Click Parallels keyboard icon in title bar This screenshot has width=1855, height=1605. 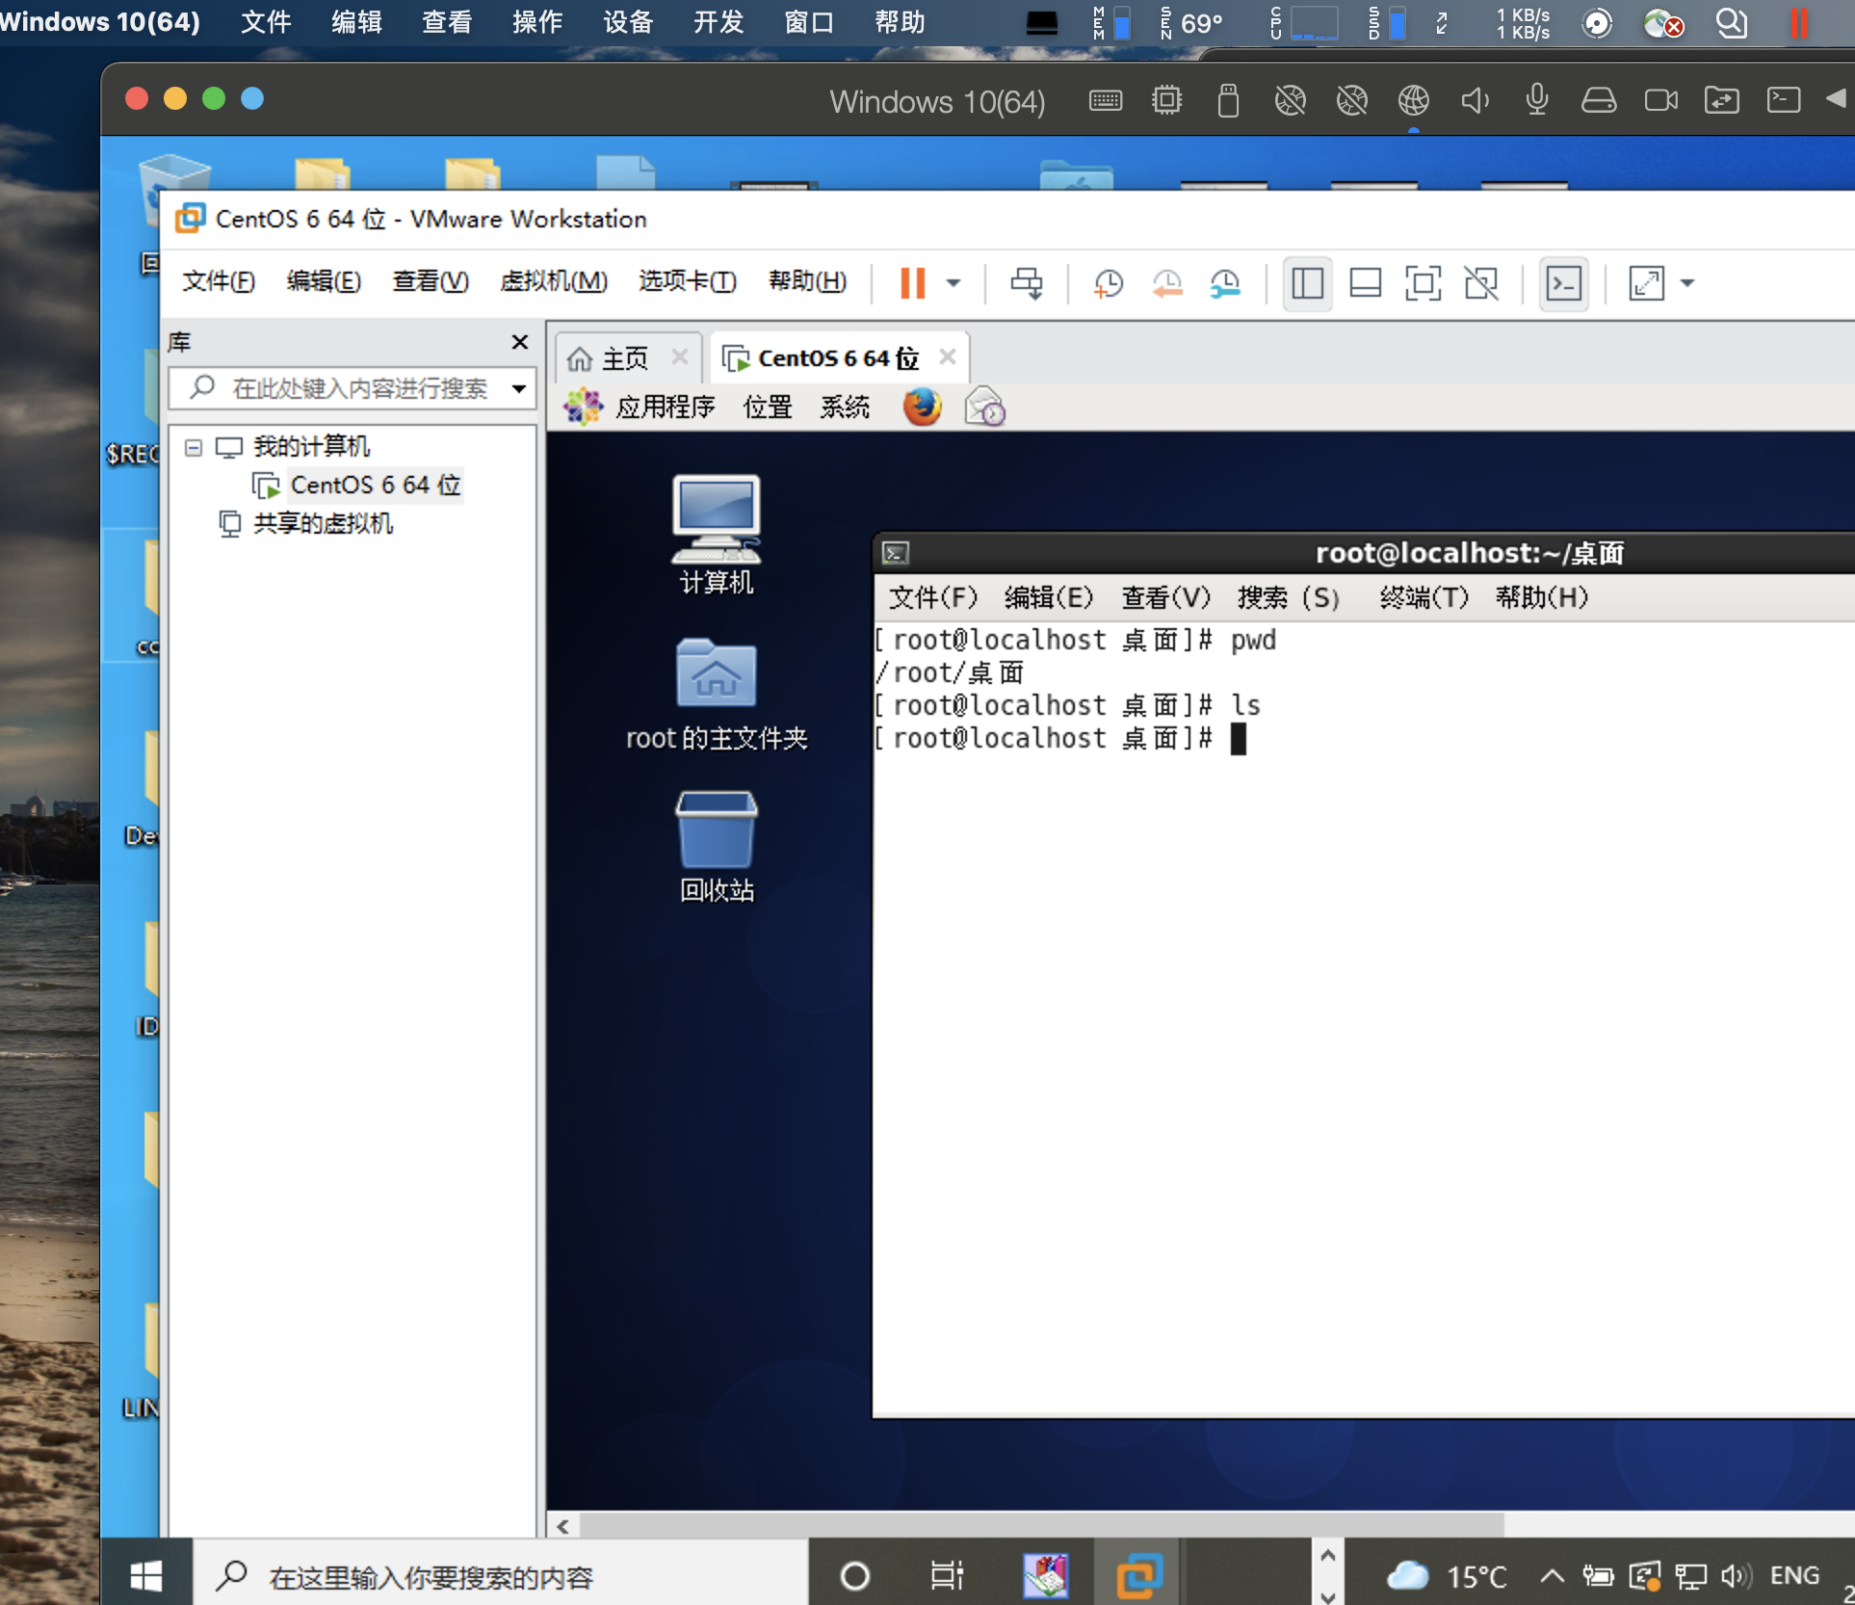click(1106, 100)
